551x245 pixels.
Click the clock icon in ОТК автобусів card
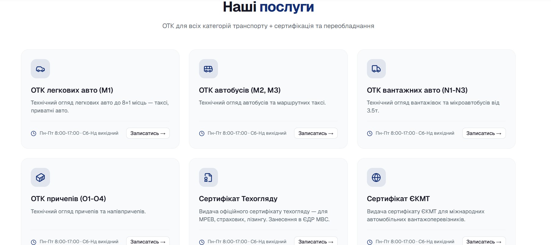(x=202, y=133)
